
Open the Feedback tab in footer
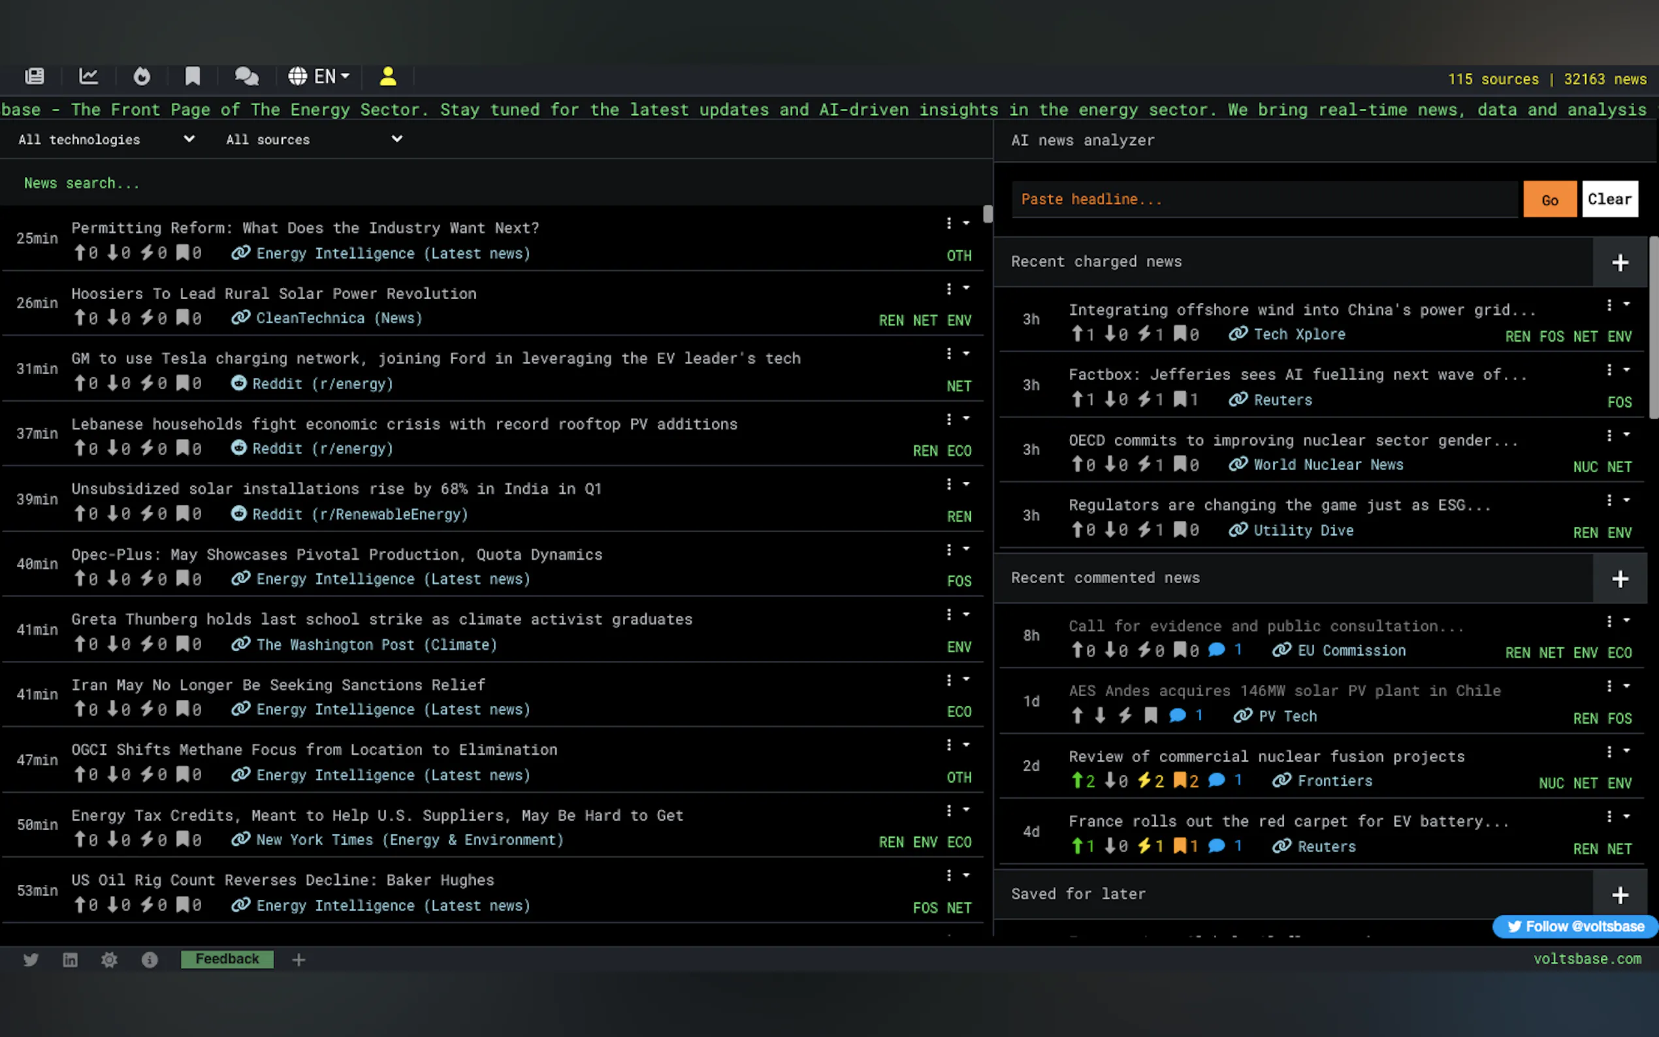pyautogui.click(x=227, y=959)
